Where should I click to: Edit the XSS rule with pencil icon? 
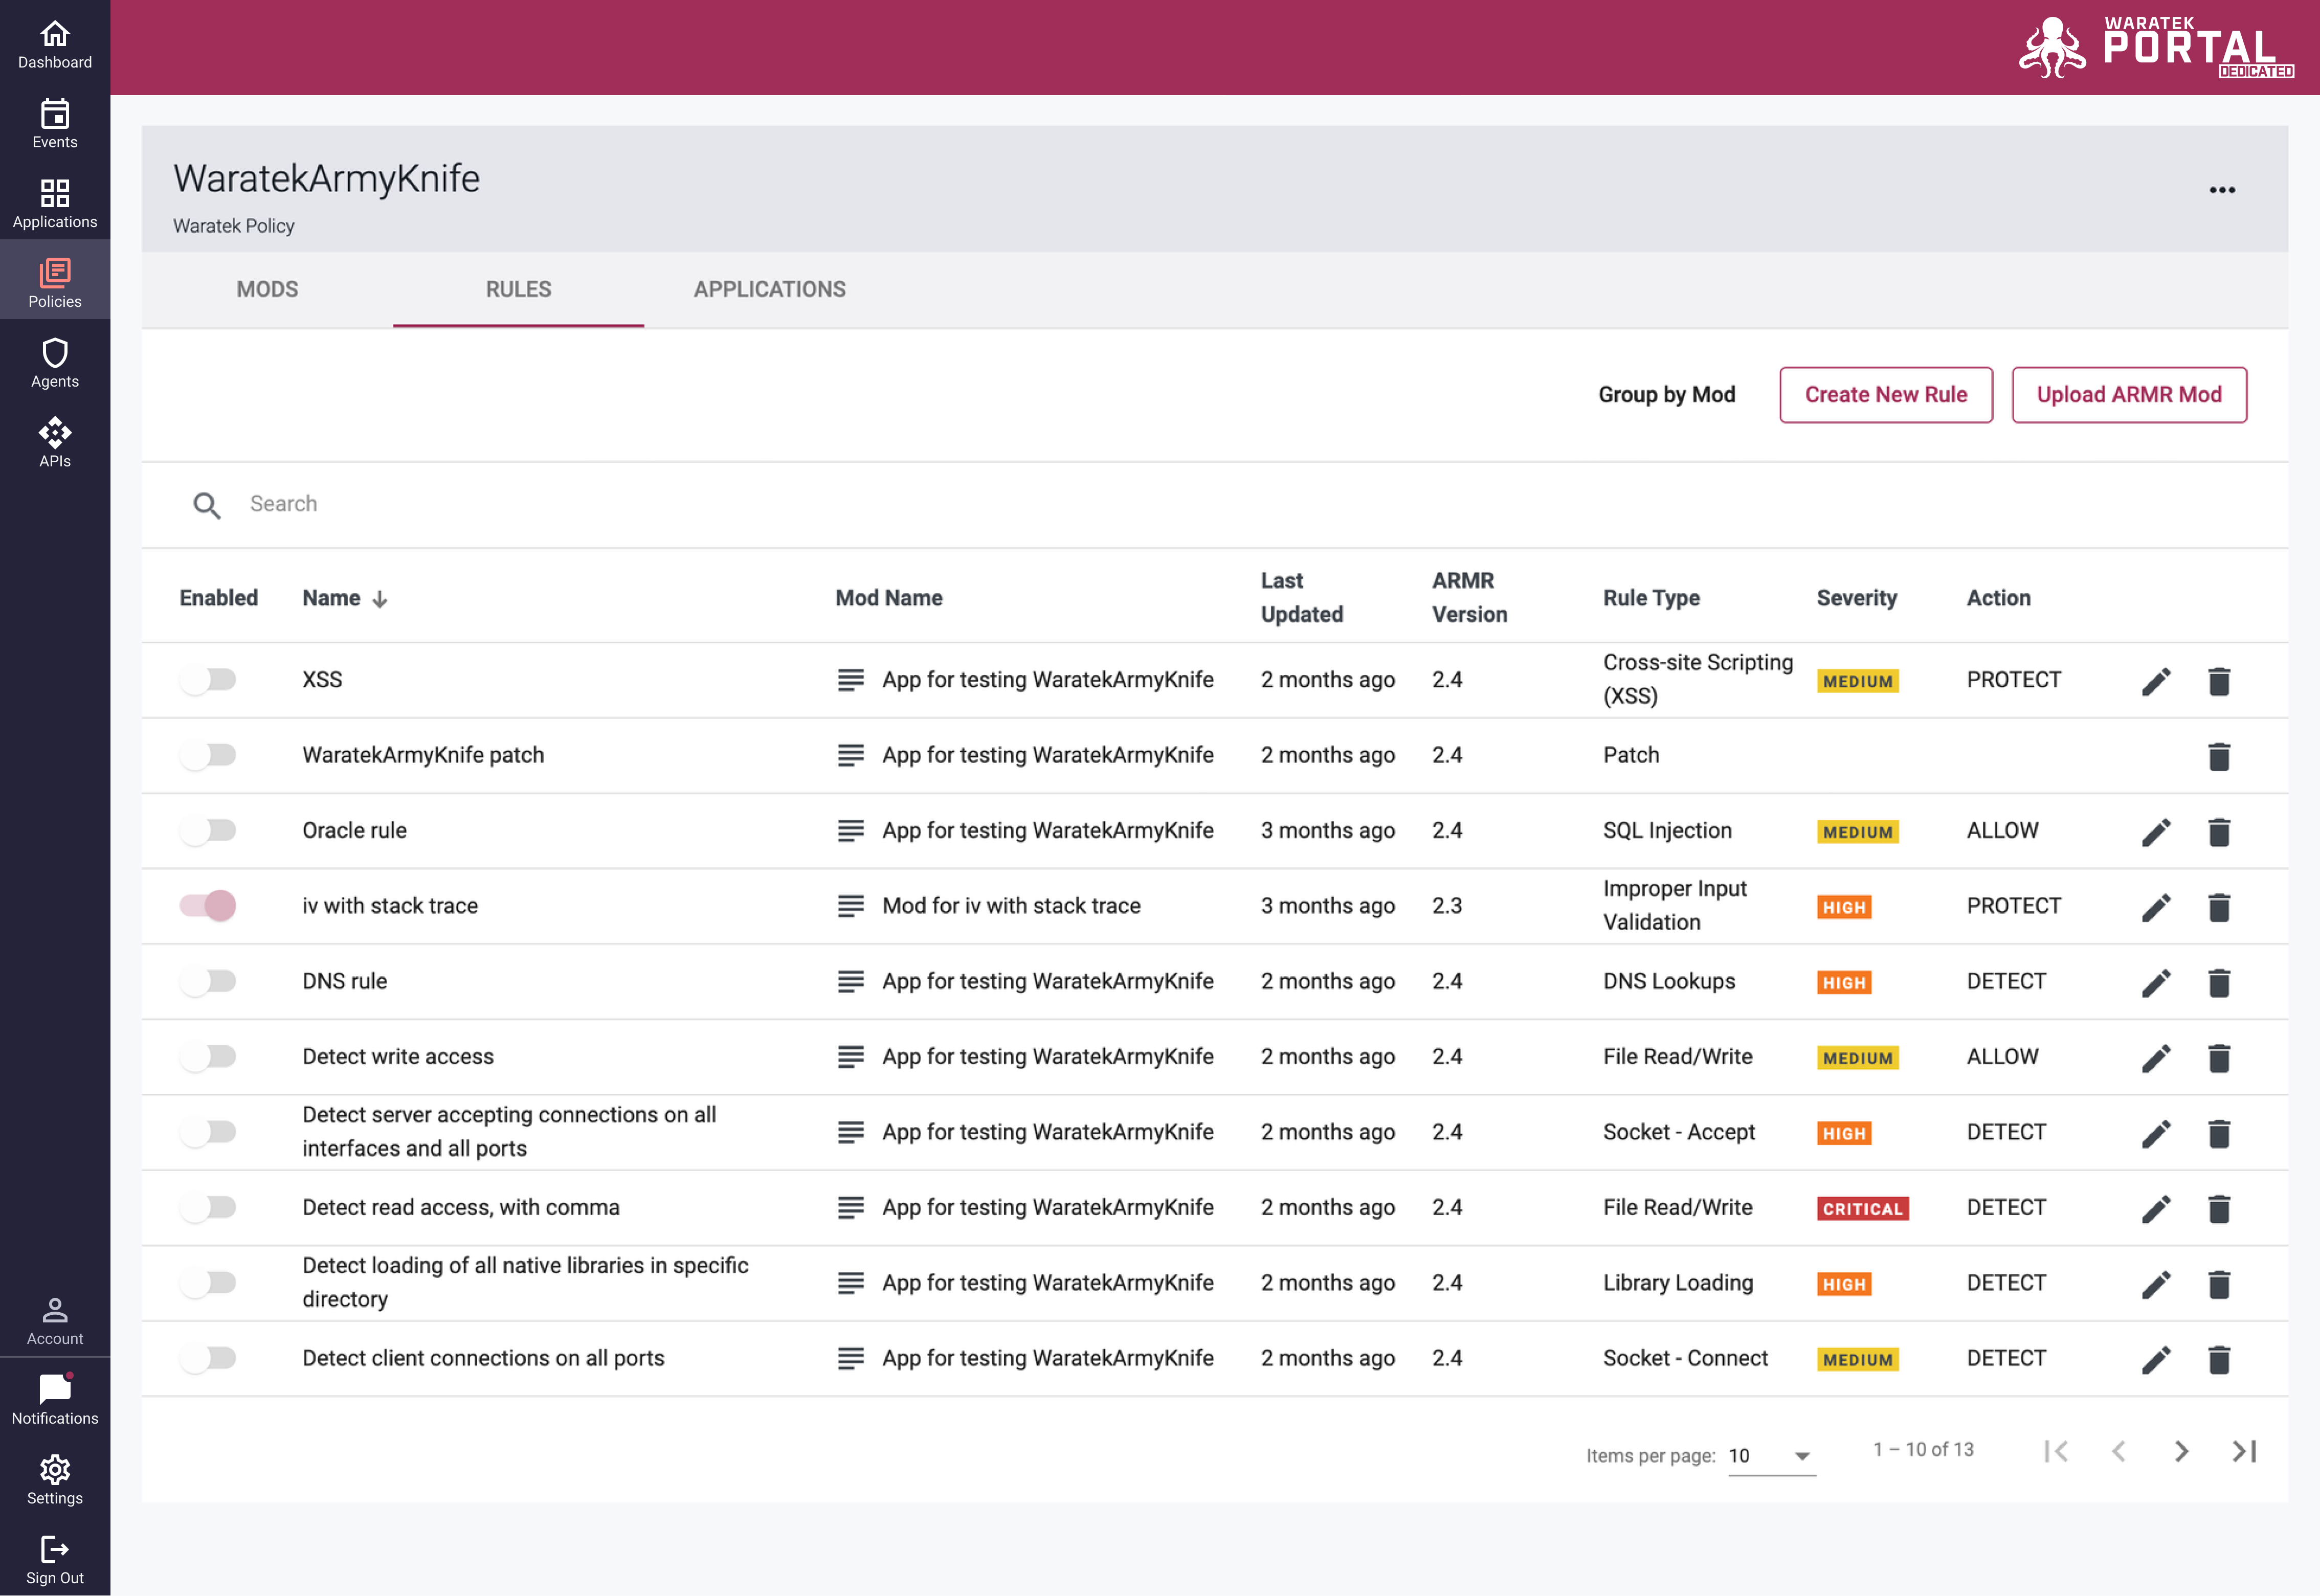[2156, 681]
